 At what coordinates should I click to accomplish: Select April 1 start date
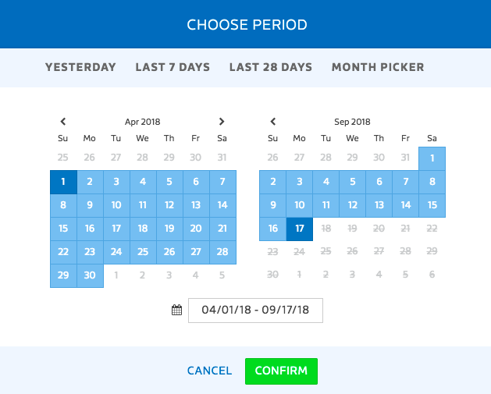pos(63,182)
